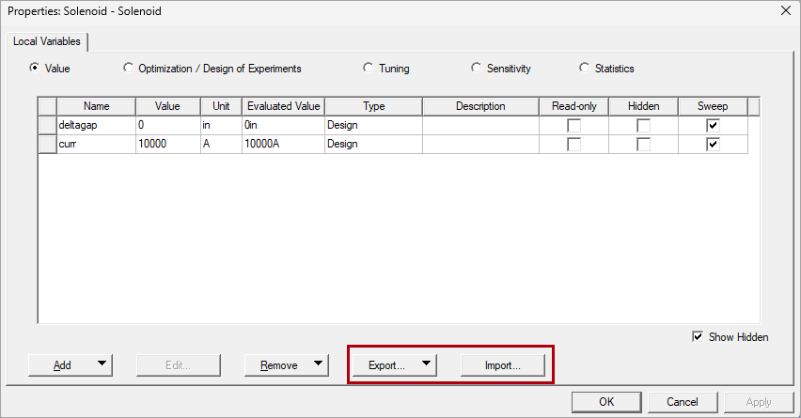
Task: Click the unit cell 'A' for curr
Action: [221, 144]
